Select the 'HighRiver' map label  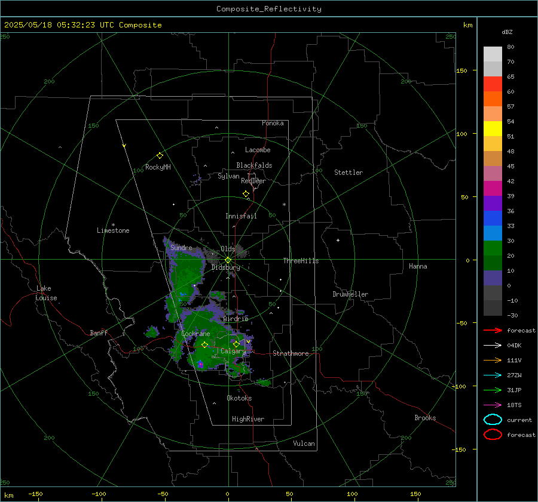pos(247,419)
